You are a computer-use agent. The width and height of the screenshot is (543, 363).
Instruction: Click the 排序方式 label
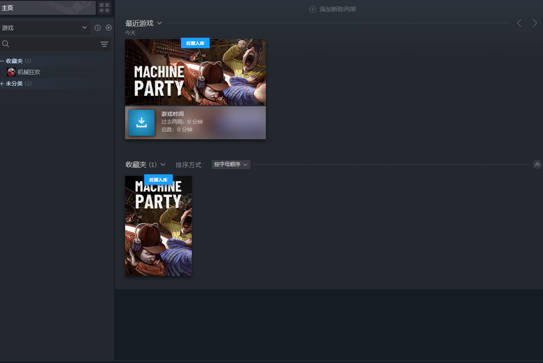pos(190,165)
